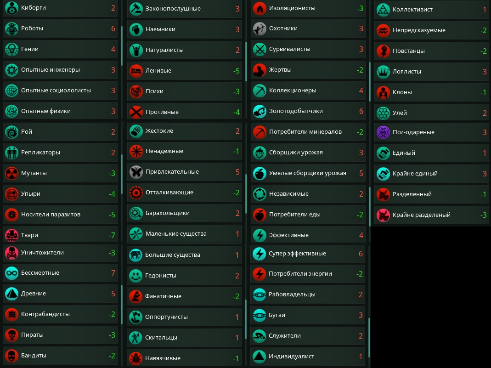Select the Пси-одареные purple DNA icon
The width and height of the screenshot is (491, 368).
[383, 132]
